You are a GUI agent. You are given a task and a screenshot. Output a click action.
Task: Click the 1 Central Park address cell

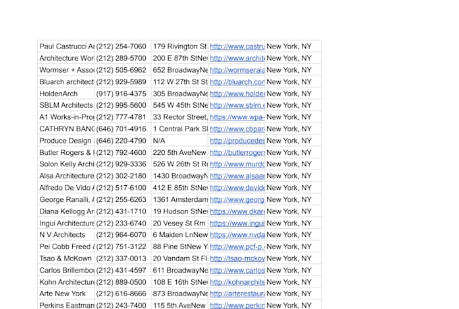coord(180,129)
